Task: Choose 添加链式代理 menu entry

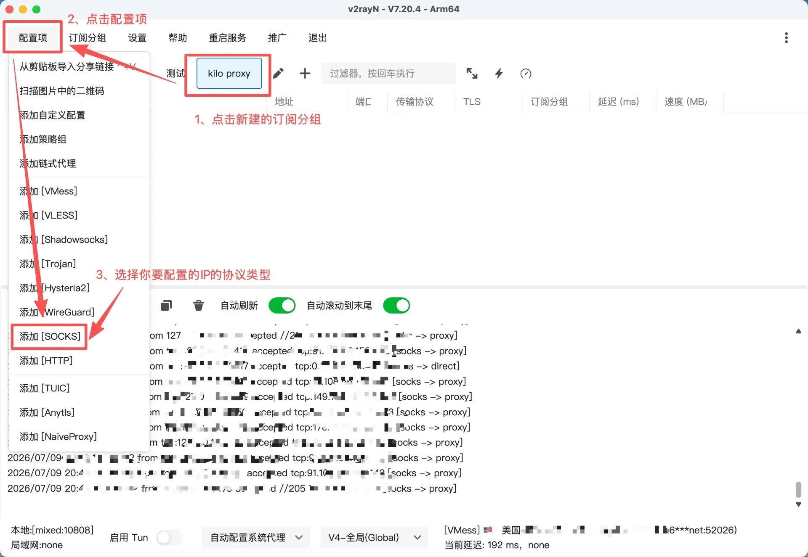Action: (x=79, y=164)
